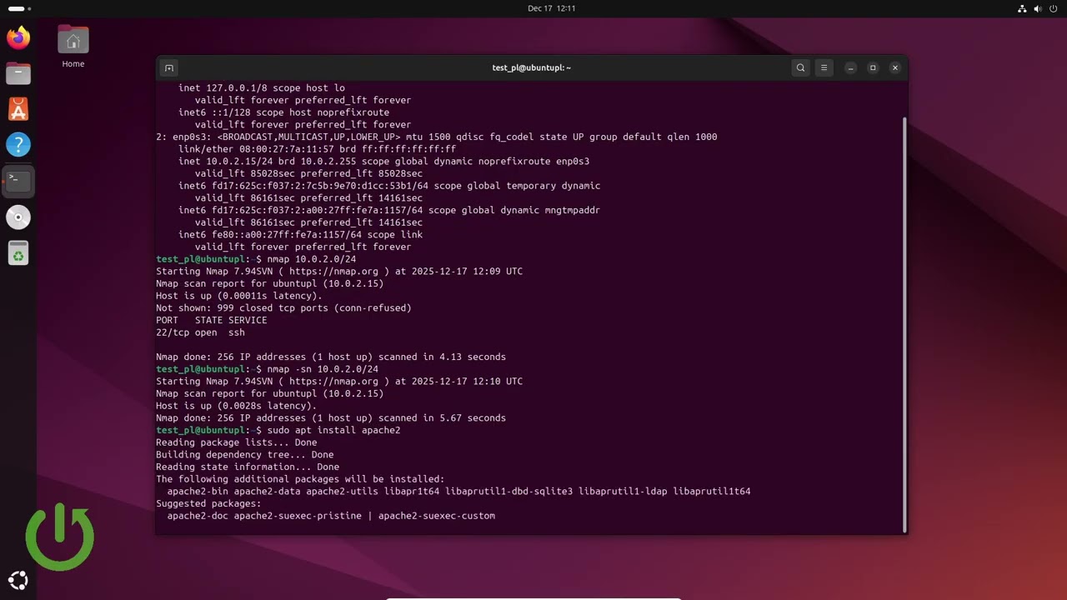Click the '2: enp0s3:' interface line
The height and width of the screenshot is (600, 1067).
coord(437,137)
